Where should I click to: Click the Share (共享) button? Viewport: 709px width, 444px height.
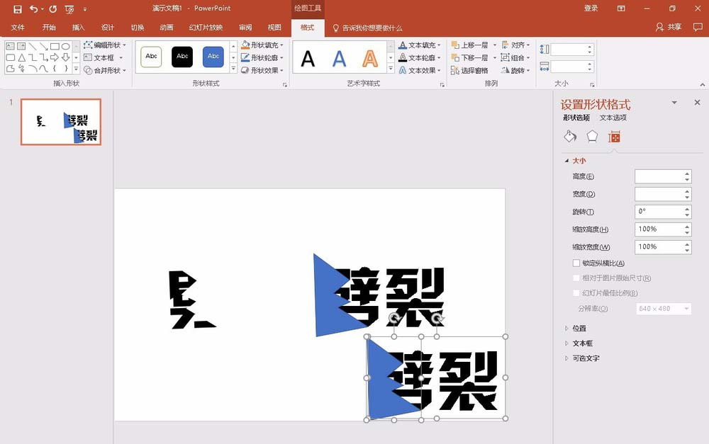point(669,27)
